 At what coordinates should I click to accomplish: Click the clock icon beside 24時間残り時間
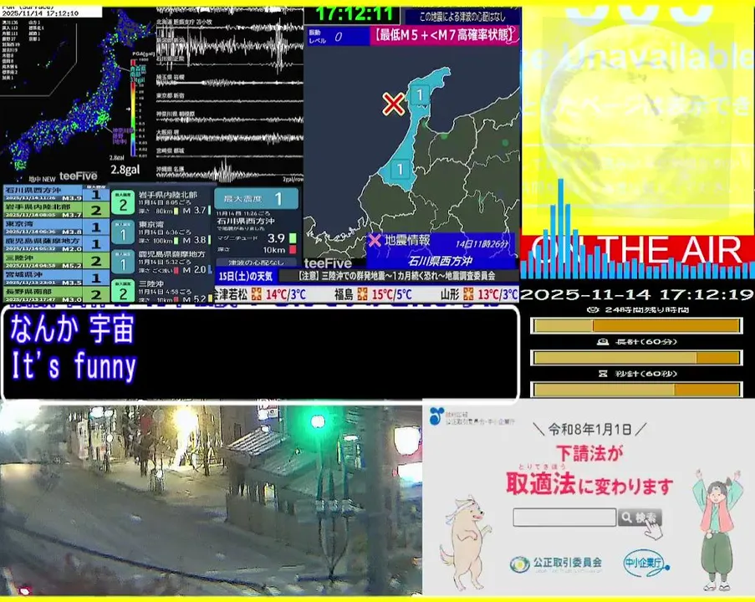[593, 309]
